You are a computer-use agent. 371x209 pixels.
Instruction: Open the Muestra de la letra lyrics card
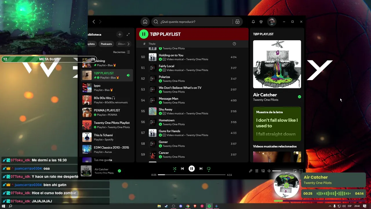(277, 124)
